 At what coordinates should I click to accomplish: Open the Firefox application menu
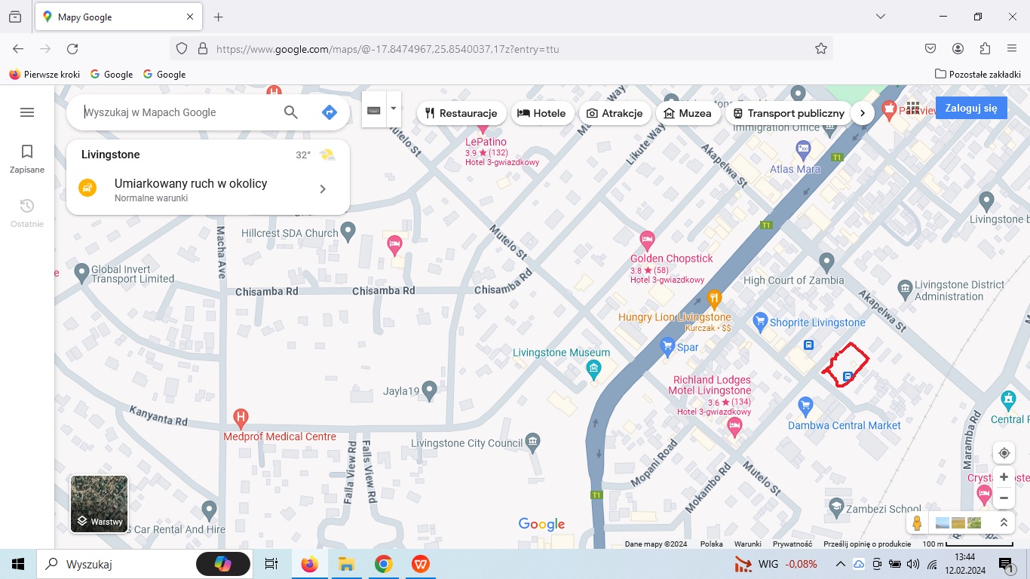(x=1012, y=49)
